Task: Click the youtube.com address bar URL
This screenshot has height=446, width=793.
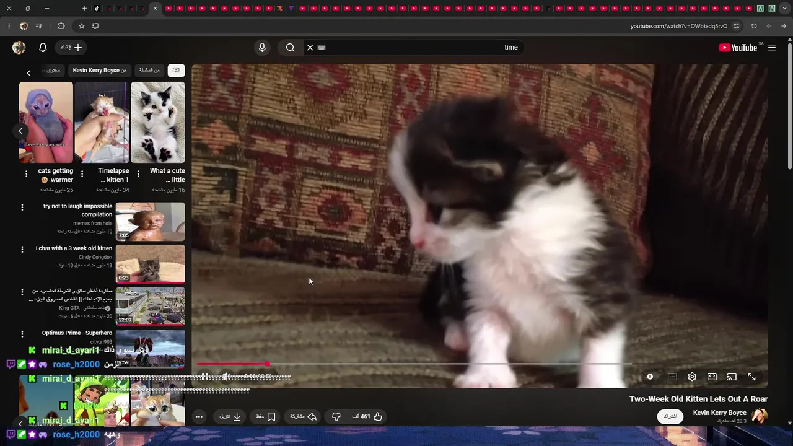Action: 679,26
